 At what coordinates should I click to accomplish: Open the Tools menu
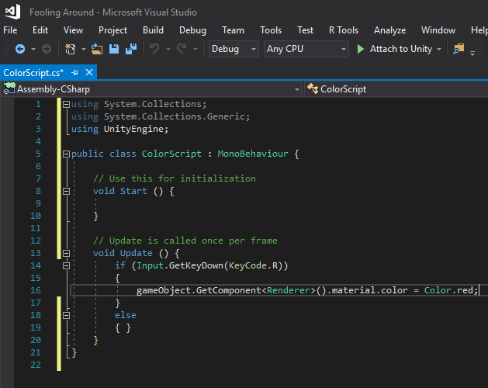pyautogui.click(x=271, y=30)
